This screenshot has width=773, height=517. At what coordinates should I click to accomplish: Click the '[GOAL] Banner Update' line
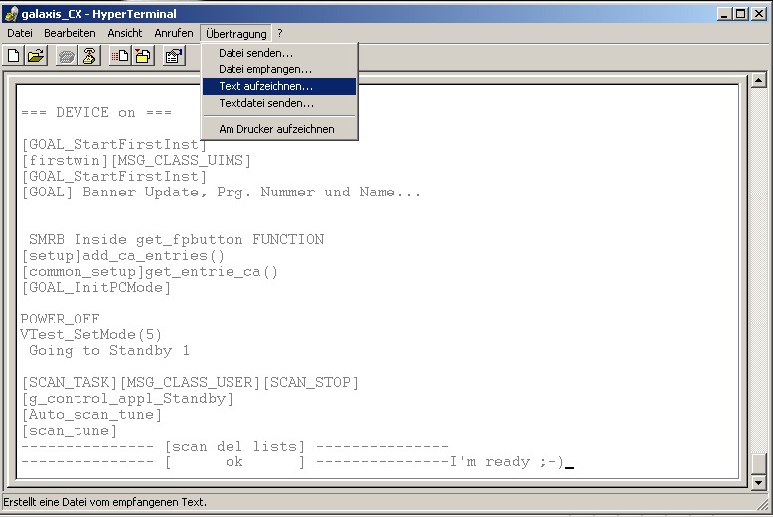221,193
